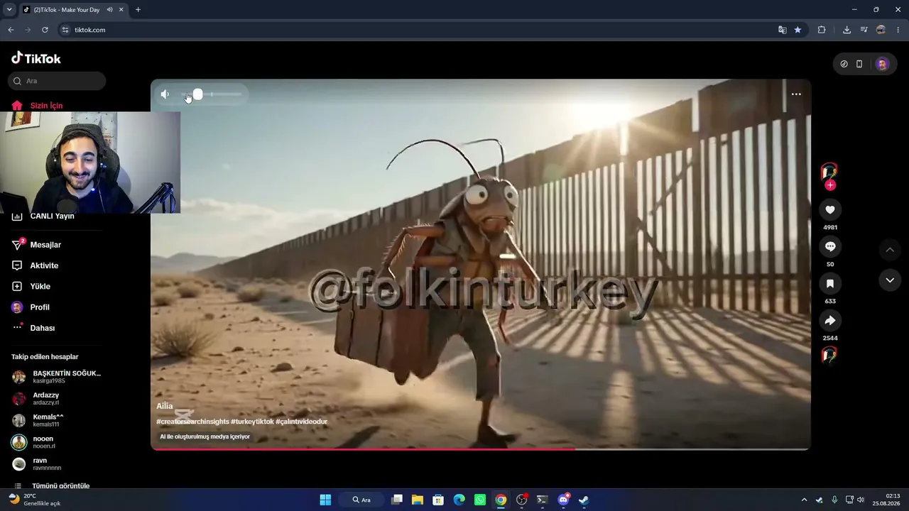Click the TikTok logo in the sidebar
909x511 pixels.
(x=36, y=58)
